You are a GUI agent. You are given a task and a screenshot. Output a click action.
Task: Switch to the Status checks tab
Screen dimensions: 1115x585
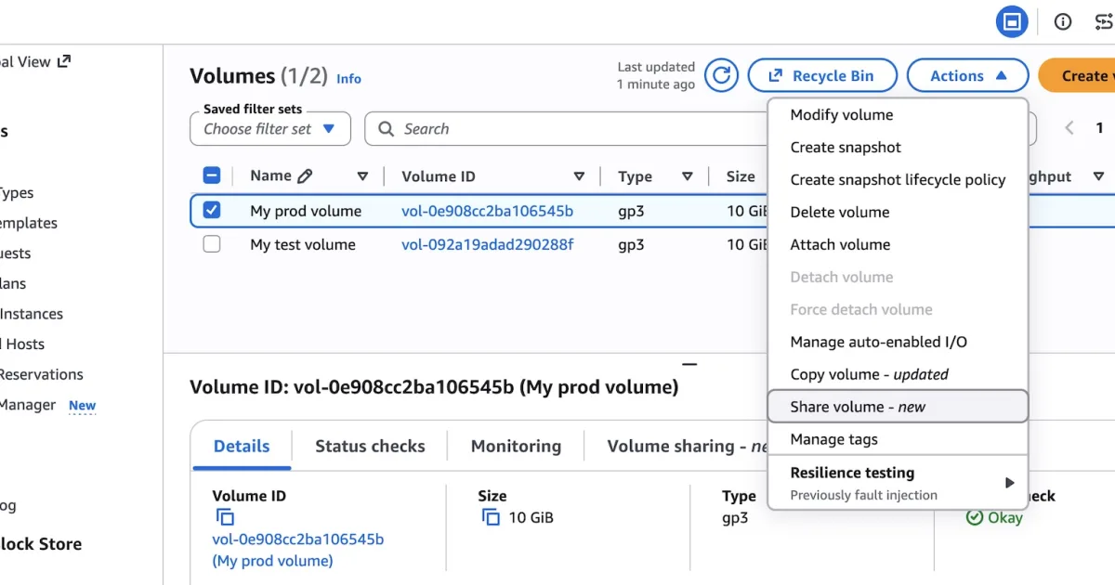point(370,447)
